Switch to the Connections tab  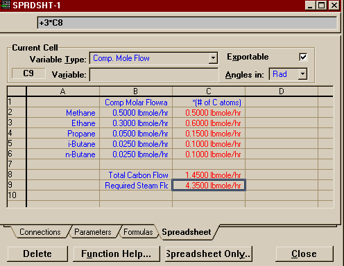coord(40,232)
